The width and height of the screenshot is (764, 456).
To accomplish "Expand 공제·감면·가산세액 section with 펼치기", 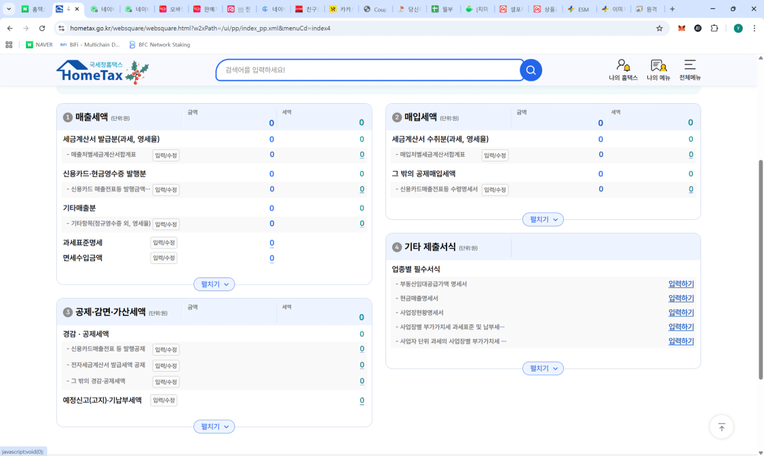I will pos(214,427).
